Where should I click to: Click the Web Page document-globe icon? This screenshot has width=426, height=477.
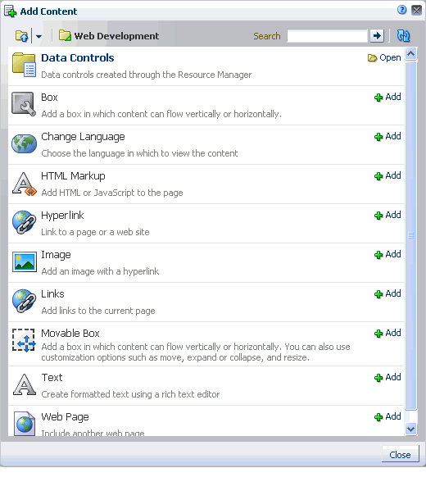pos(25,424)
